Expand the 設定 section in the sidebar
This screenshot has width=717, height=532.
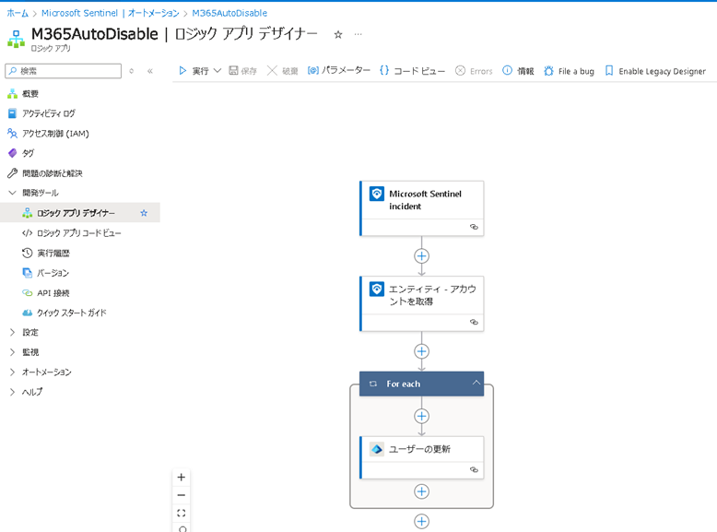12,332
